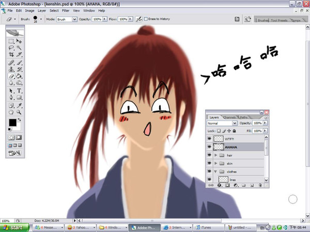Select the Move tool

pos(19,41)
